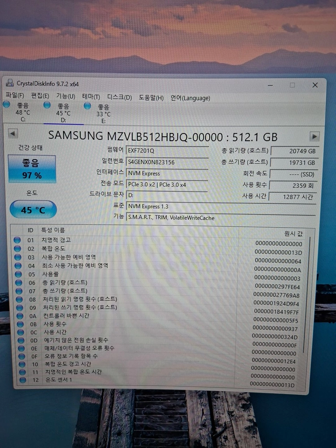The width and height of the screenshot is (336, 448).
Task: Click raw value 0000000297FE64
Action: click(277, 287)
